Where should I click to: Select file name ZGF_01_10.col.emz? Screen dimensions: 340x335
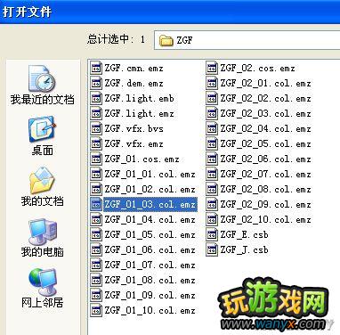click(x=150, y=311)
